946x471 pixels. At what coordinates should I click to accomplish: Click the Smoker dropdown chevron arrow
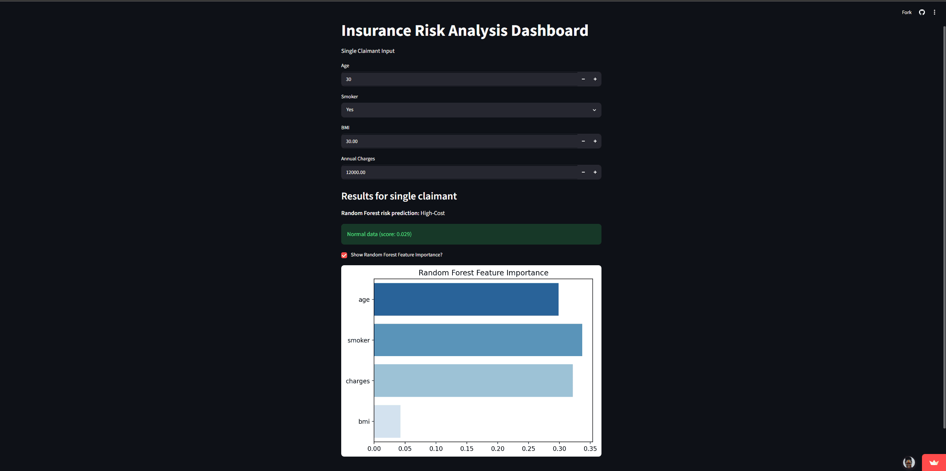pyautogui.click(x=594, y=110)
